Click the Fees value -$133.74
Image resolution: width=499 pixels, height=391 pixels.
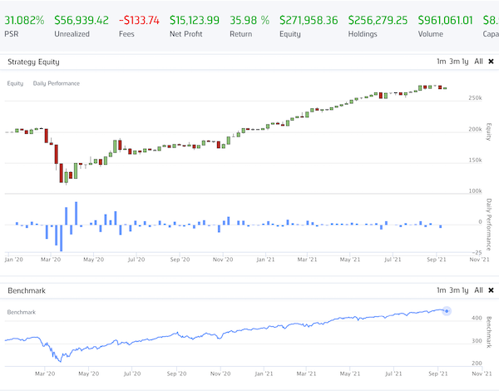pos(140,20)
